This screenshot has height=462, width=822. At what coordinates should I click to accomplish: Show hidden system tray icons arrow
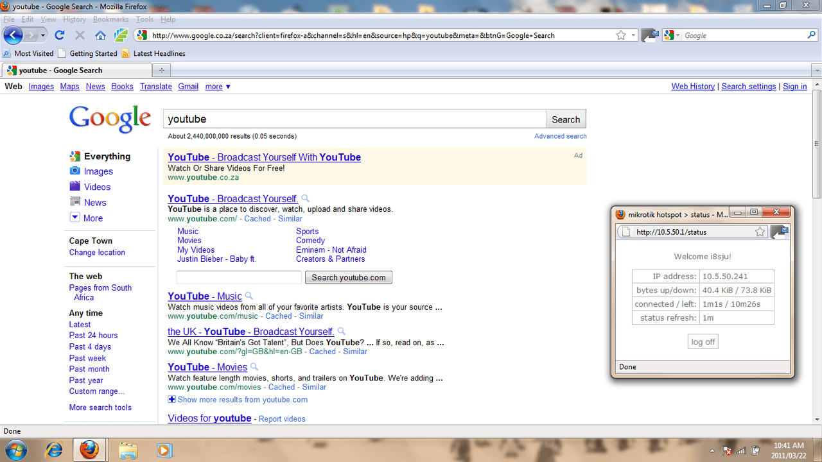[x=712, y=450]
